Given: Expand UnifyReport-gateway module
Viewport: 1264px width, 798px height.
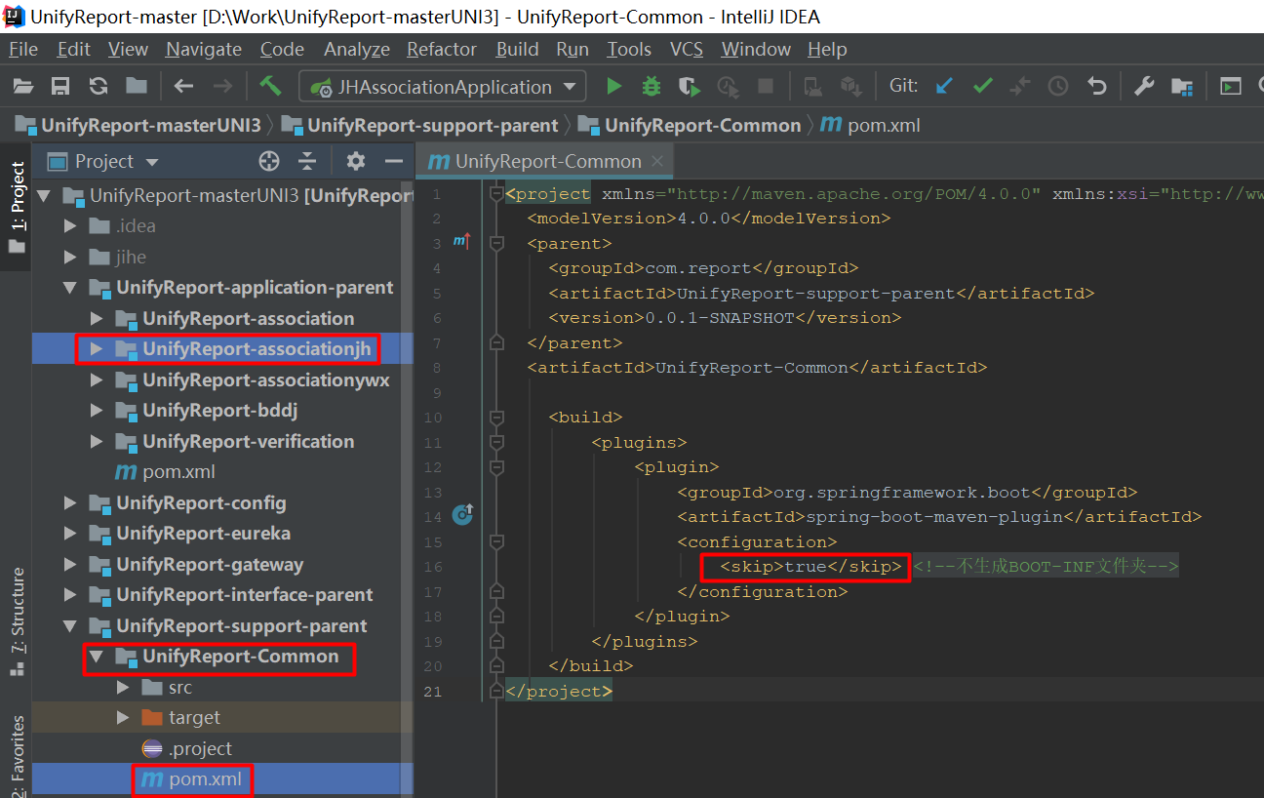Looking at the screenshot, I should coord(70,565).
